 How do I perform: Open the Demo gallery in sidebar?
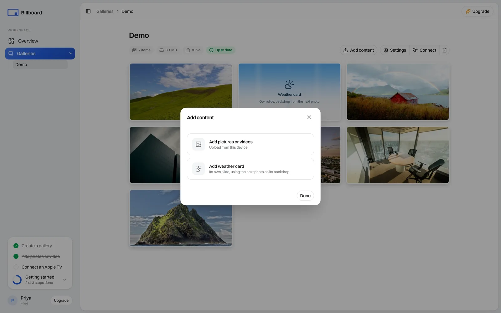40,64
